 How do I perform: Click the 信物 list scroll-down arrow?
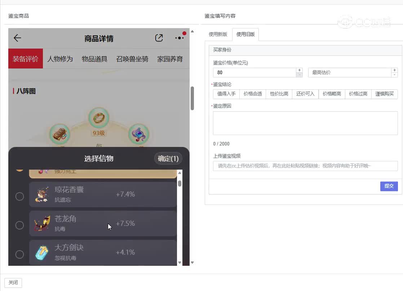tap(180, 263)
